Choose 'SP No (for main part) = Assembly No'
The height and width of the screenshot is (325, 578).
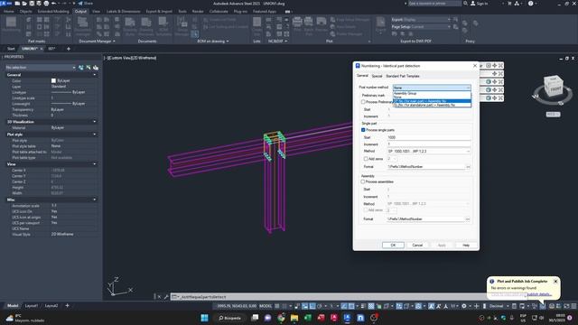point(432,101)
